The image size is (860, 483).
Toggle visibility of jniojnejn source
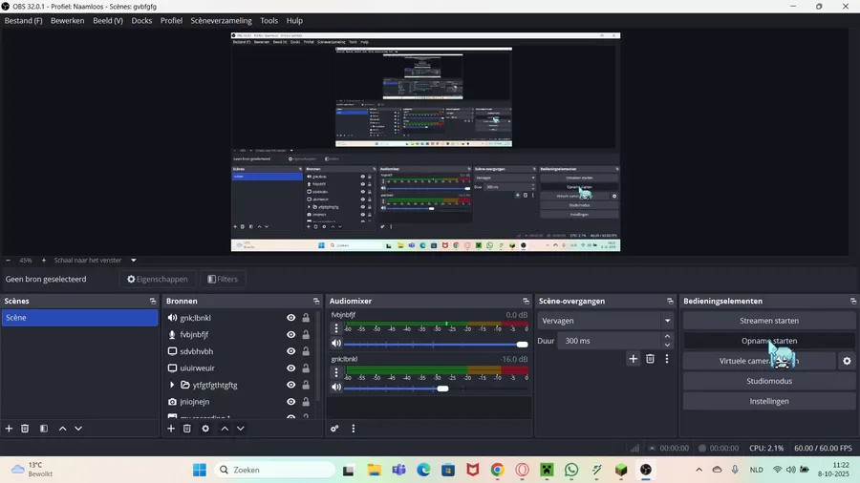pyautogui.click(x=290, y=402)
